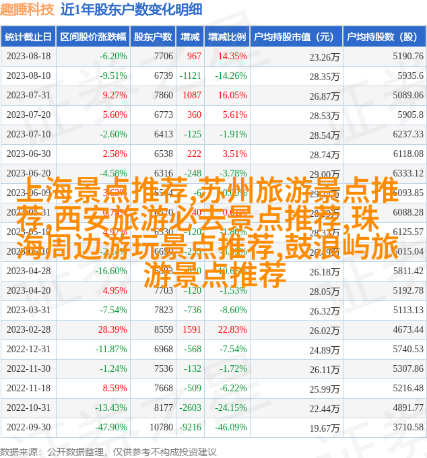Select the 增减 column header
427x458 pixels.
[x=190, y=37]
